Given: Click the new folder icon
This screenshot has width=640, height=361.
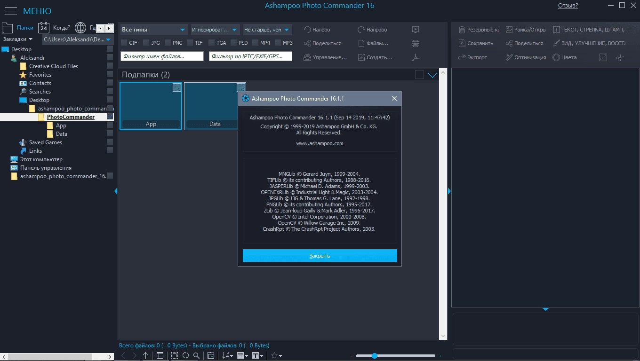Looking at the screenshot, I should 211,356.
